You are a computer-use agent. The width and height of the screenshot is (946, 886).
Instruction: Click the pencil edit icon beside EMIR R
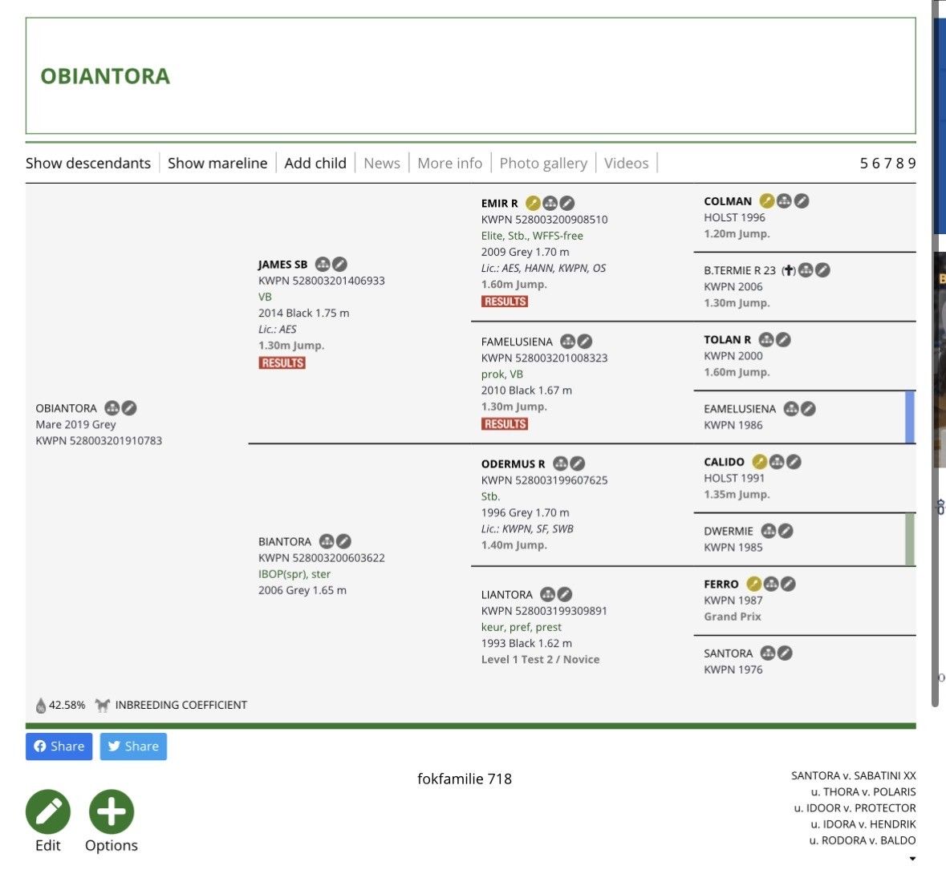tap(566, 203)
